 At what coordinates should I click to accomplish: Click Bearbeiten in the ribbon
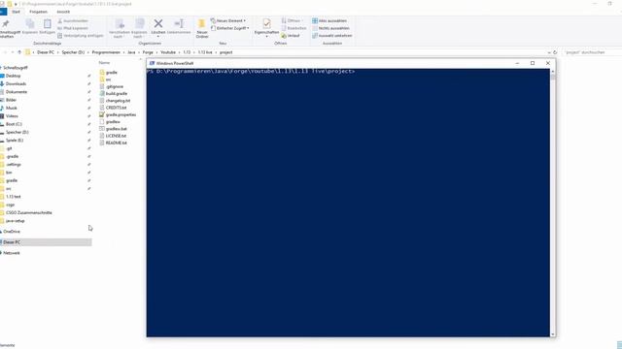[x=294, y=28]
